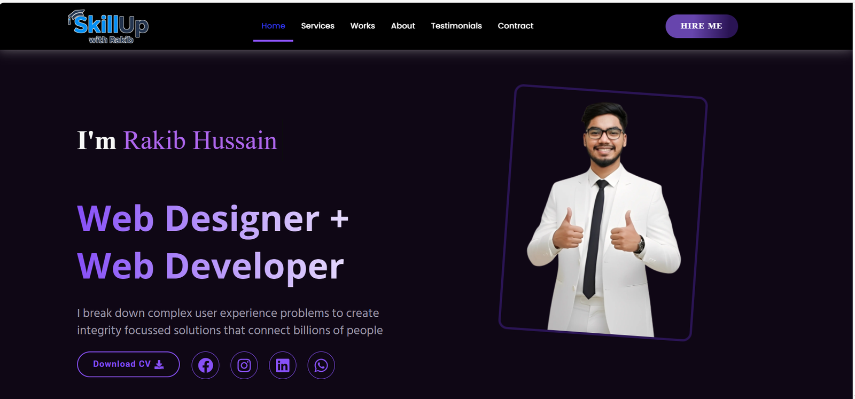Click the SkillUp with Rakib logo

click(108, 27)
